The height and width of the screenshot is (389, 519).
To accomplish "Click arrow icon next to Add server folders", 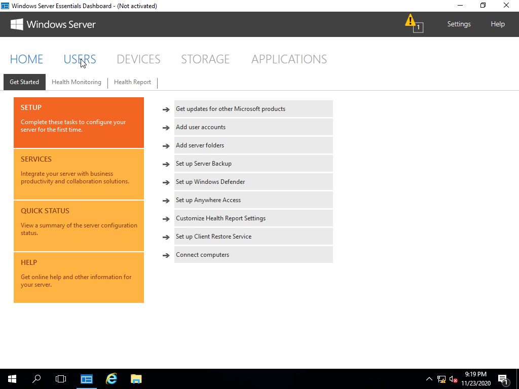I will (x=166, y=146).
